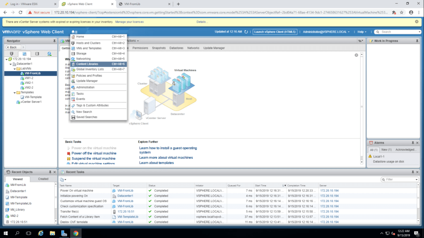Click the Filter field in Recent Tasks
This screenshot has width=424, height=238.
coord(400,179)
